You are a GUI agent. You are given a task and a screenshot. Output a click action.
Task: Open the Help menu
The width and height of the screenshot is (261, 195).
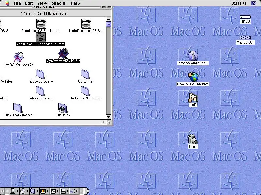pyautogui.click(x=75, y=3)
